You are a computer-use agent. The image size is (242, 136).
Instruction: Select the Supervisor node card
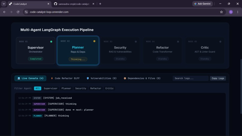click(36, 50)
